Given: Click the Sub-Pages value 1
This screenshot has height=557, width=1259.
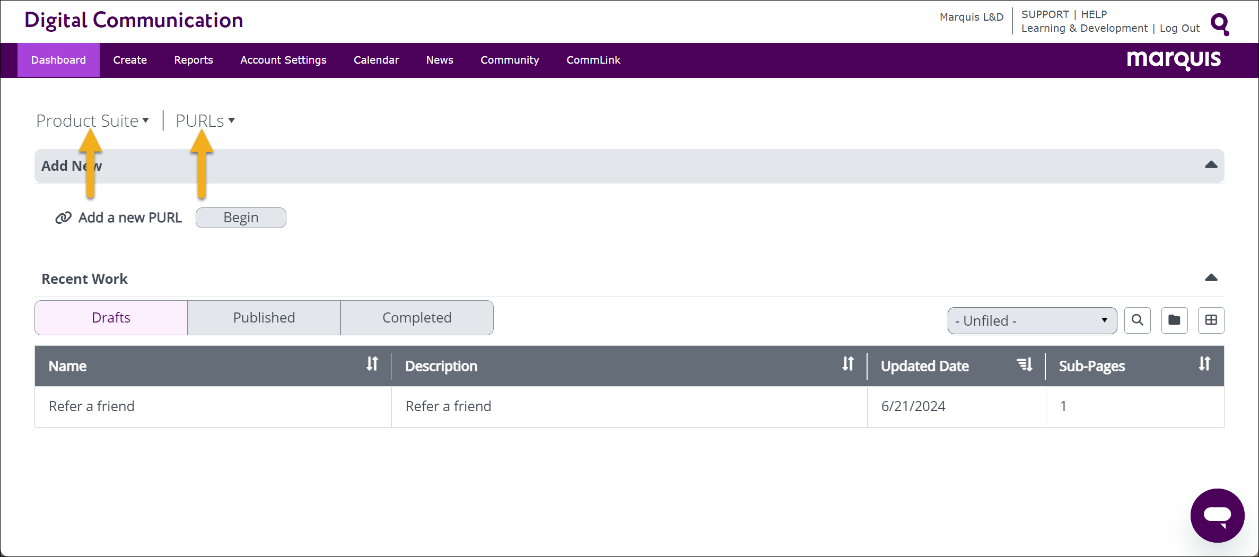Looking at the screenshot, I should (x=1063, y=406).
